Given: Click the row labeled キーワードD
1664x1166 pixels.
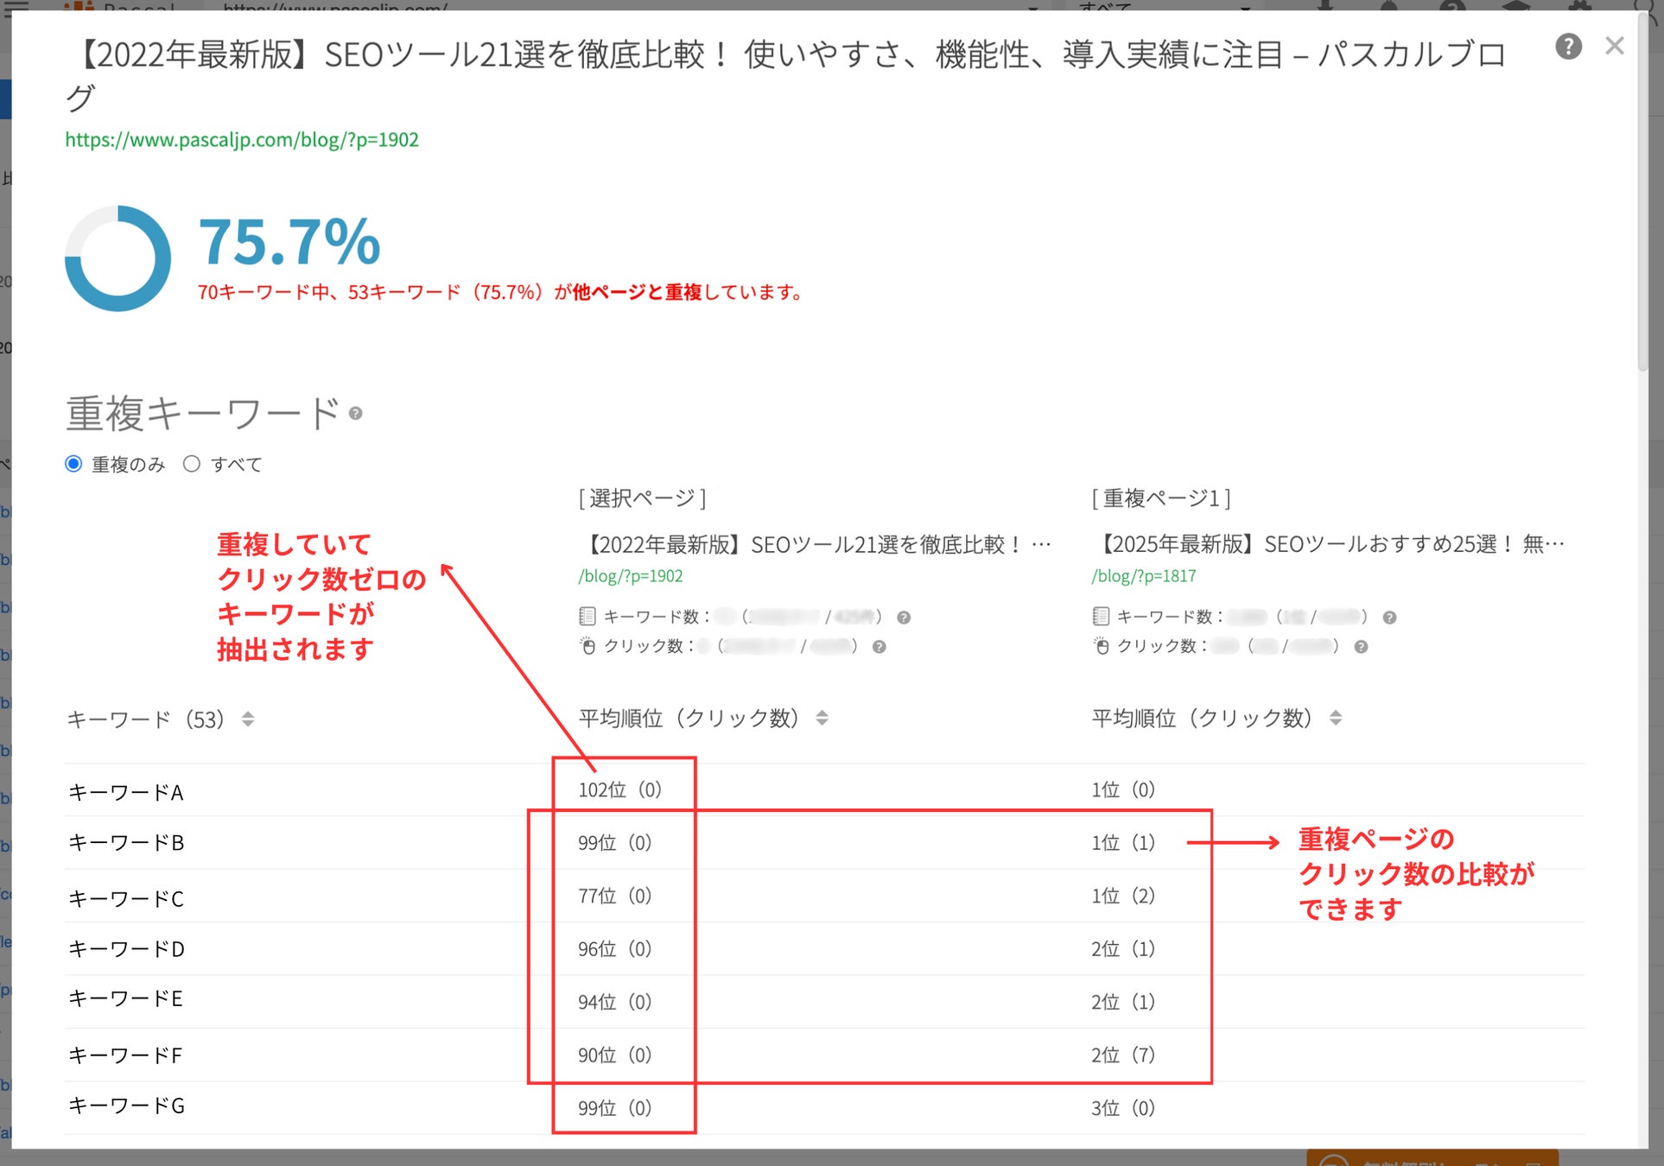Looking at the screenshot, I should point(824,949).
